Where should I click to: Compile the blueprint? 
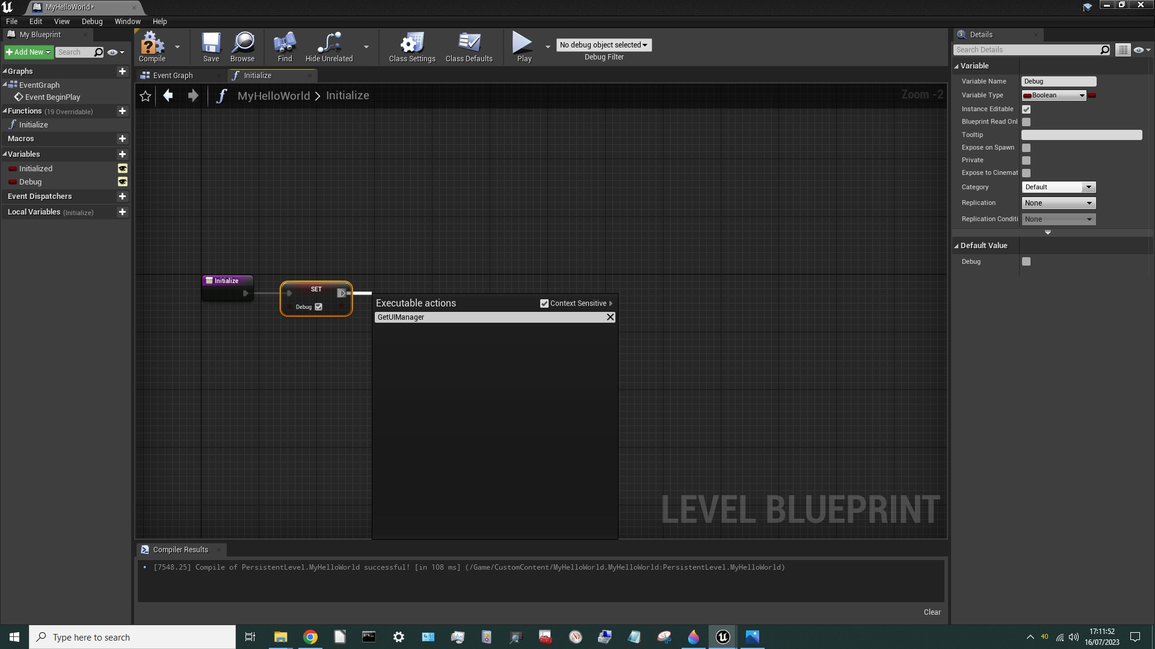(x=152, y=47)
